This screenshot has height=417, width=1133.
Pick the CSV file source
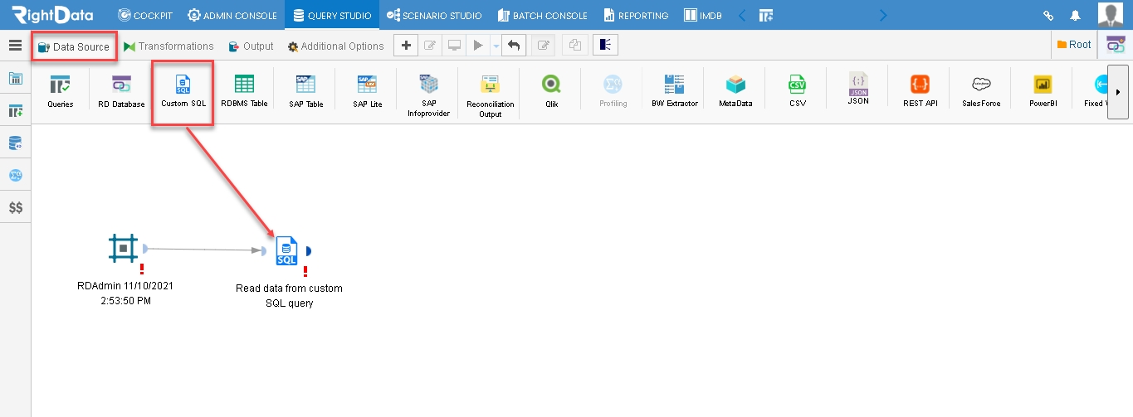pos(797,91)
